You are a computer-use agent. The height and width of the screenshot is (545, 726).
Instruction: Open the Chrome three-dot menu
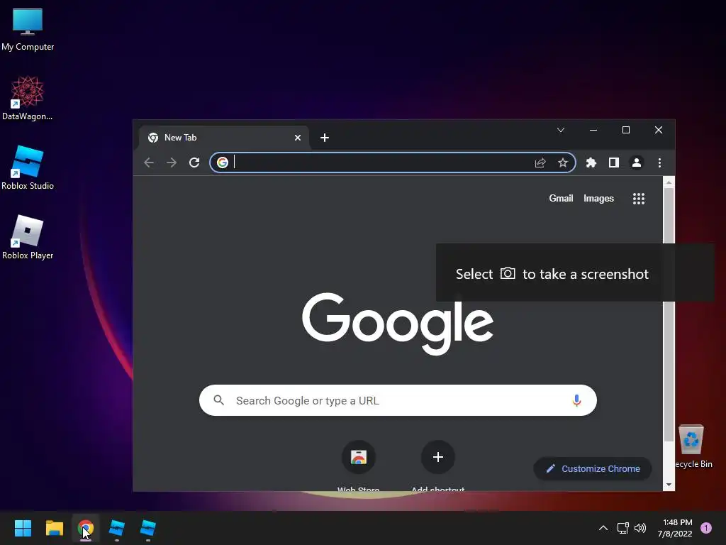coord(660,163)
